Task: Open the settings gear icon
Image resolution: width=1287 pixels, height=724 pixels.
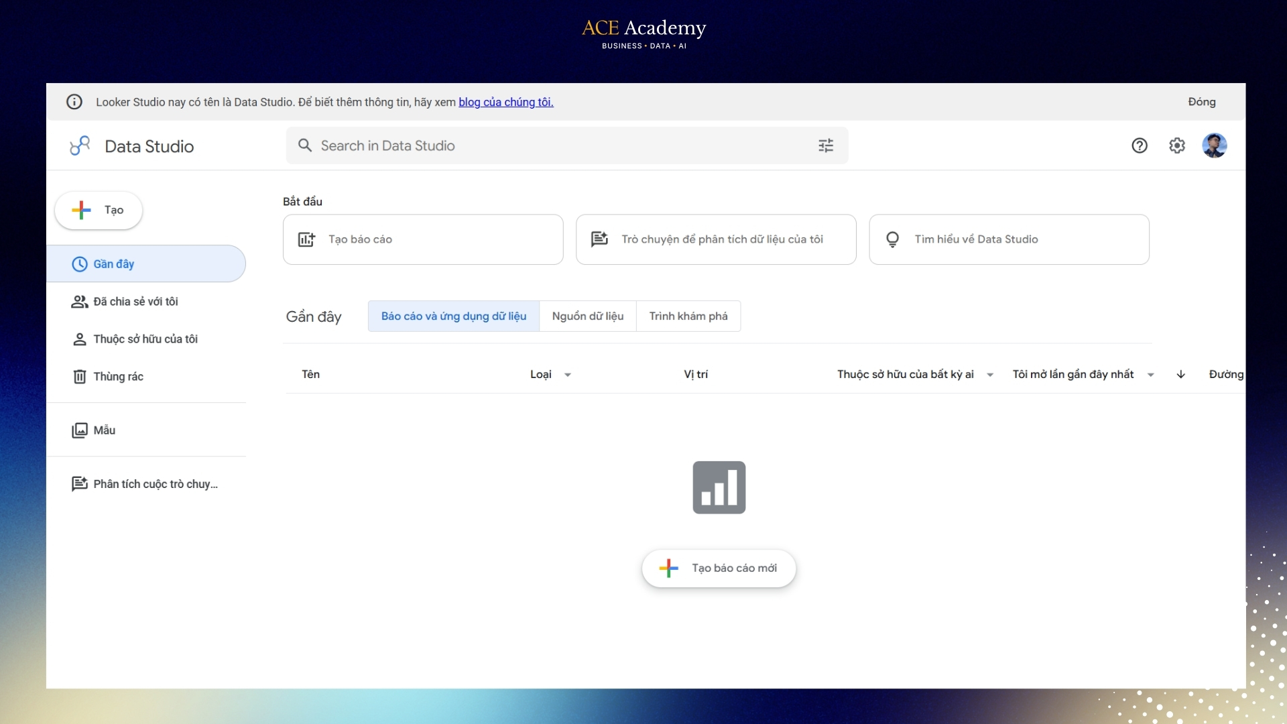Action: (1177, 145)
